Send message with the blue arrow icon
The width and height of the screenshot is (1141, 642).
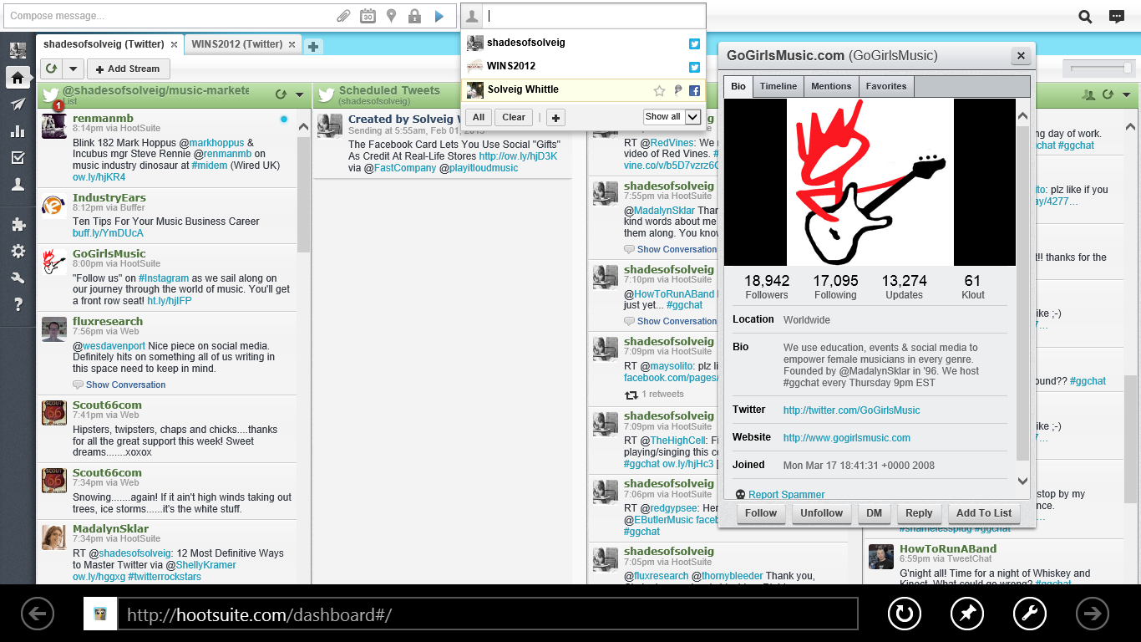click(439, 16)
